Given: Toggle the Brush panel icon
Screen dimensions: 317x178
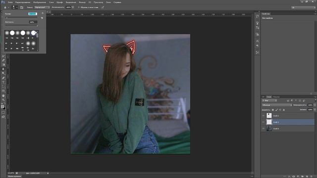Looking at the screenshot, I should tap(22, 7).
